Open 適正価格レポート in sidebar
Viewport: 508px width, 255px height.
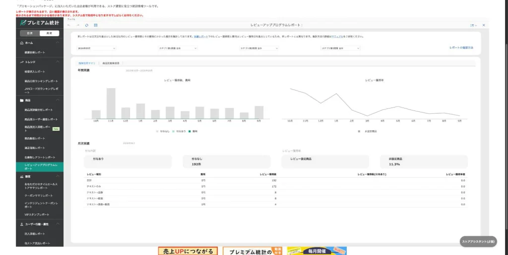(35, 148)
